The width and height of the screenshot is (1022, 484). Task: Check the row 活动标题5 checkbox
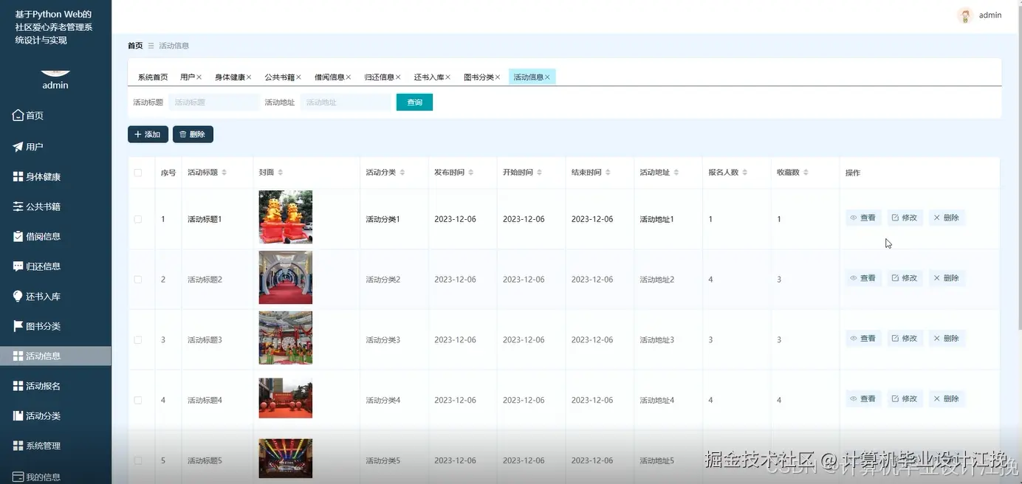[138, 460]
